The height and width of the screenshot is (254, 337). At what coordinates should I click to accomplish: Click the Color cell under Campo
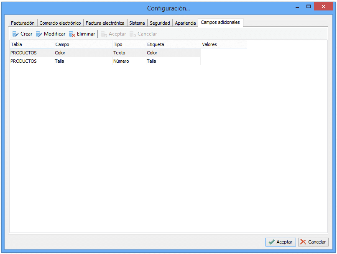(x=83, y=53)
